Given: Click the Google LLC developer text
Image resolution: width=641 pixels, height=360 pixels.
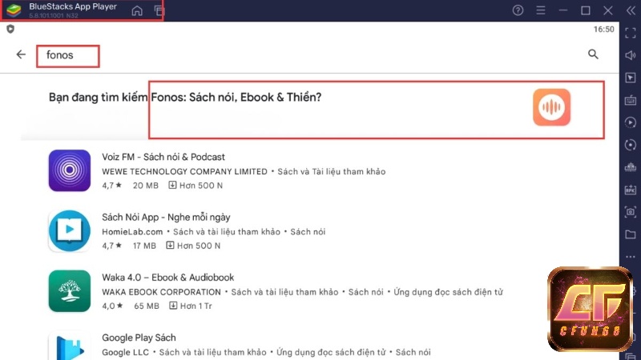Looking at the screenshot, I should (x=126, y=352).
